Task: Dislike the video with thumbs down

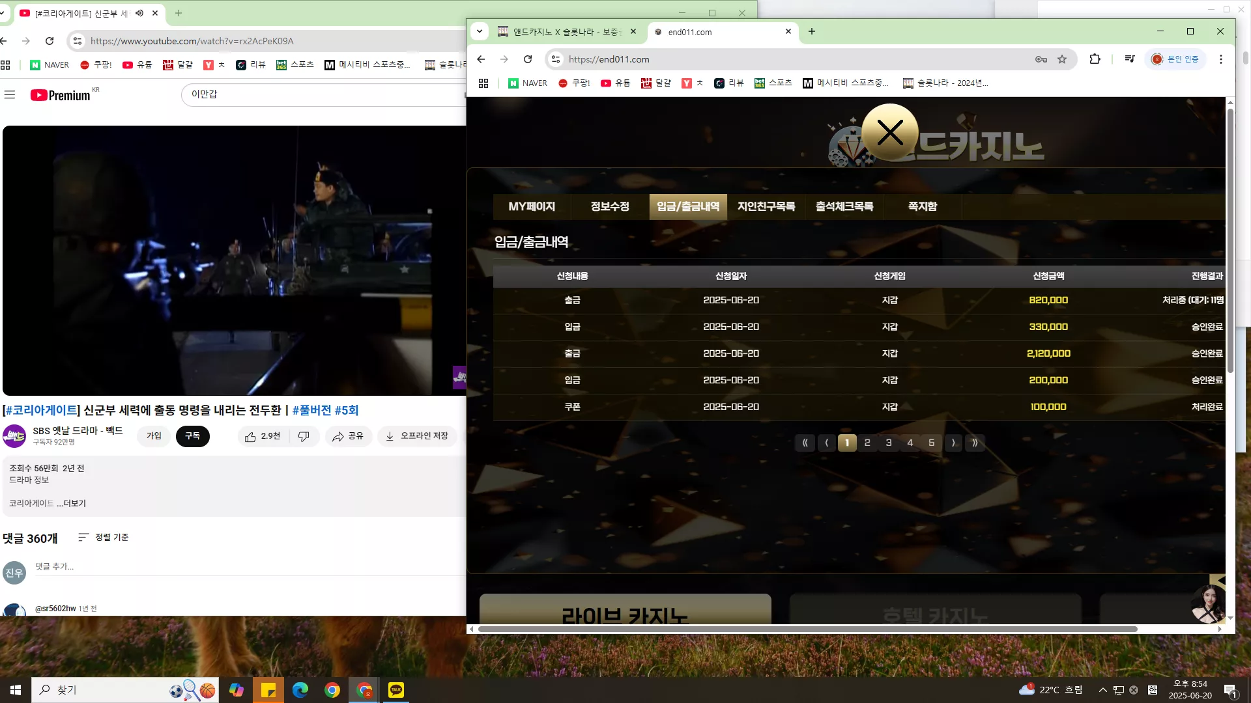Action: (x=304, y=436)
